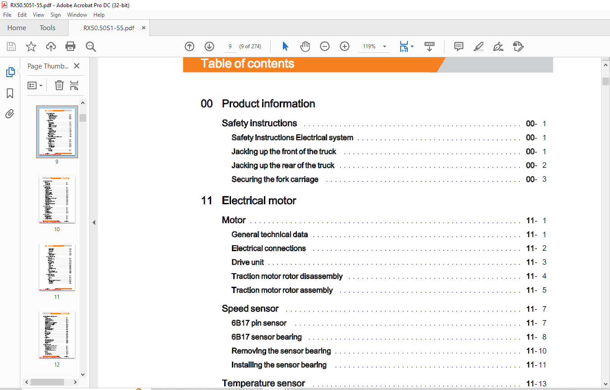The width and height of the screenshot is (610, 390).
Task: Click 'Removing the sensor bearing' entry
Action: (281, 351)
